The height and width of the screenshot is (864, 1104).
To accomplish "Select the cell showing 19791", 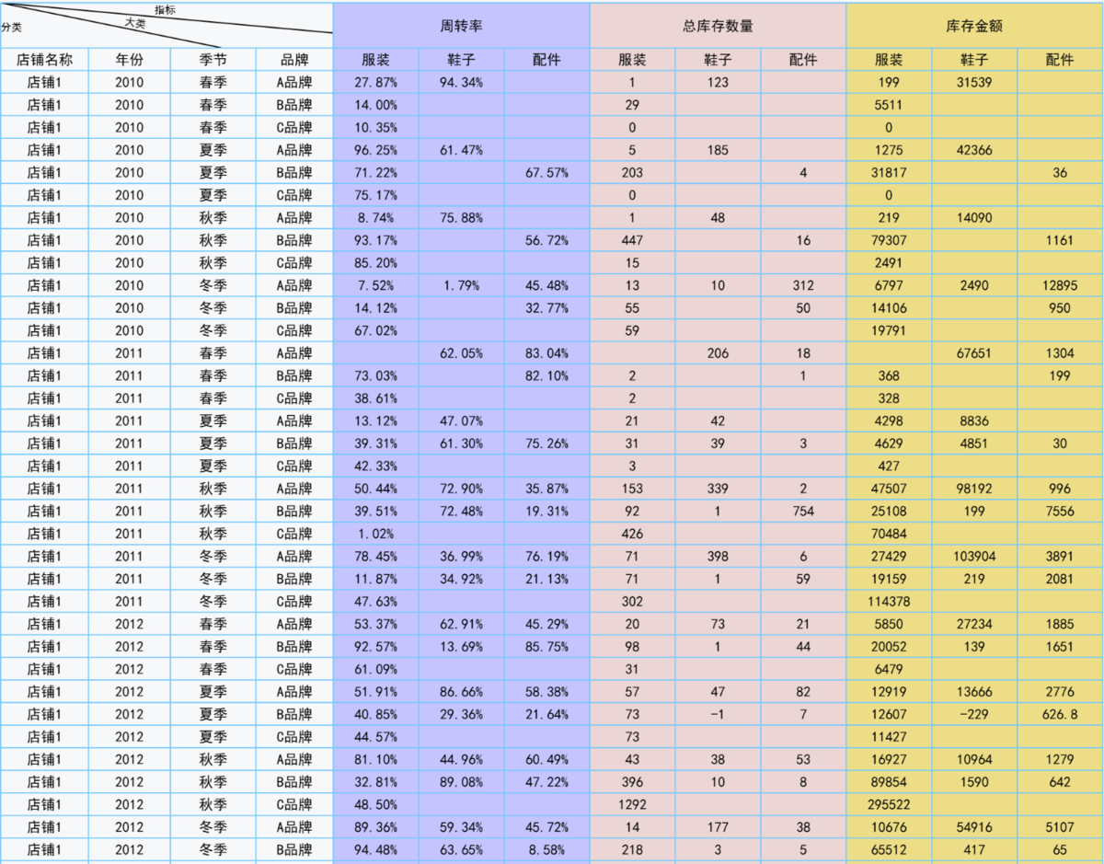I will (889, 330).
